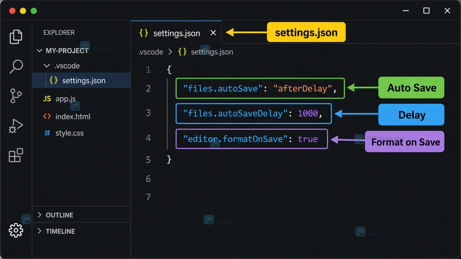Open the Search view in activity bar

click(16, 67)
